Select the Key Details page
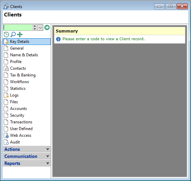191x181 pixels. point(27,42)
